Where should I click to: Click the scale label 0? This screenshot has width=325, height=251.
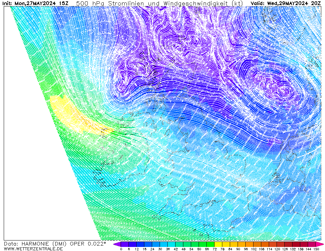(121, 249)
